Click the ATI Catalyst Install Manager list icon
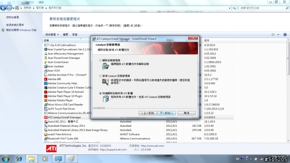This screenshot has height=163, width=290. point(46,117)
